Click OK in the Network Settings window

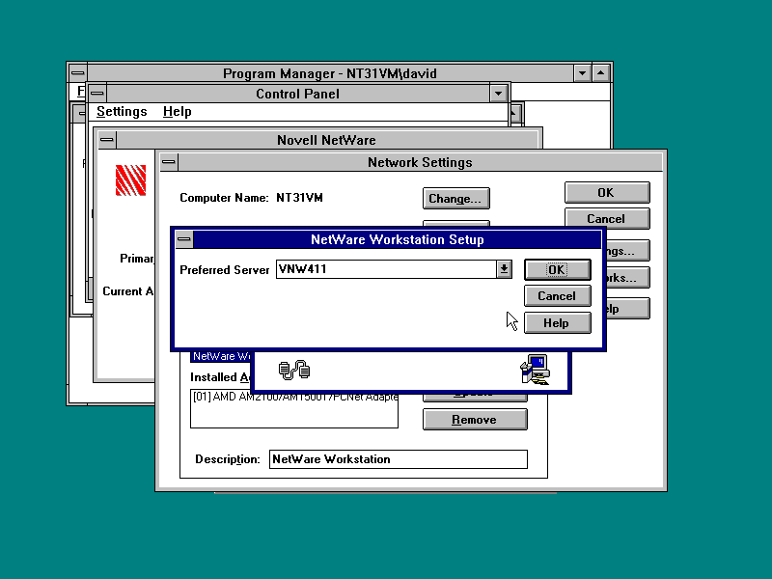[607, 192]
